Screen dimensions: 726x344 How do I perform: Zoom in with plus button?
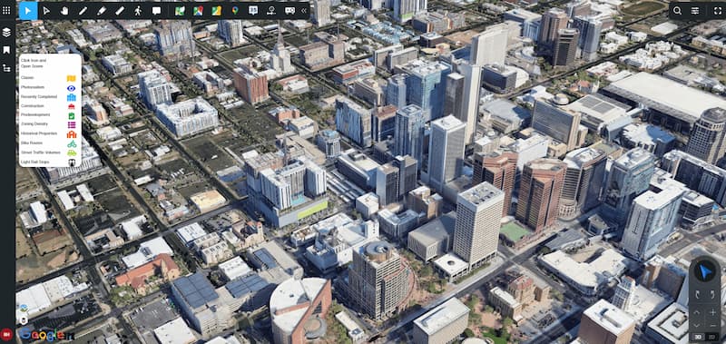coord(712,312)
